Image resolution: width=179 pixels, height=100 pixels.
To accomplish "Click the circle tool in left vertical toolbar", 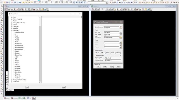I will click(x=1, y=13).
